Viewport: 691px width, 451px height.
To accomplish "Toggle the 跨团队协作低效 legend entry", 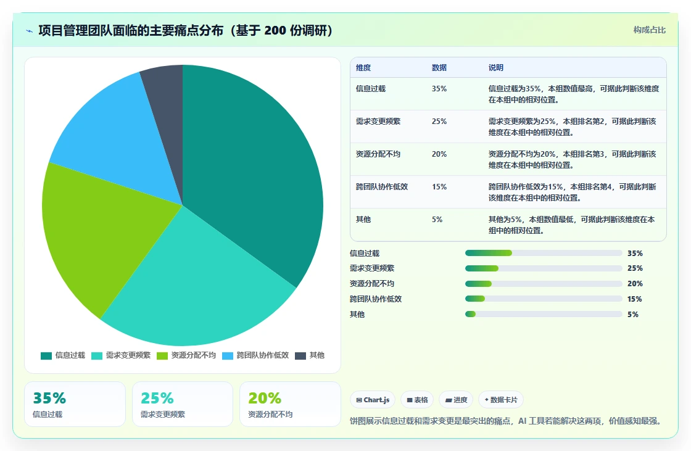I will pos(255,355).
